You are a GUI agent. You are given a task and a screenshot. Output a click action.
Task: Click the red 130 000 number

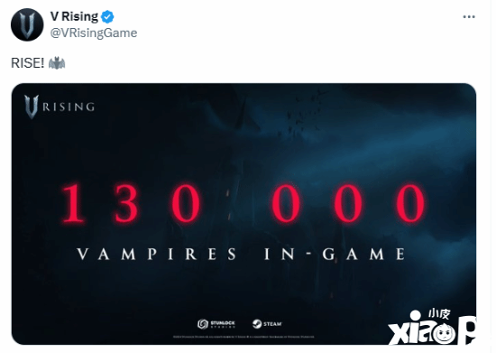point(243,203)
